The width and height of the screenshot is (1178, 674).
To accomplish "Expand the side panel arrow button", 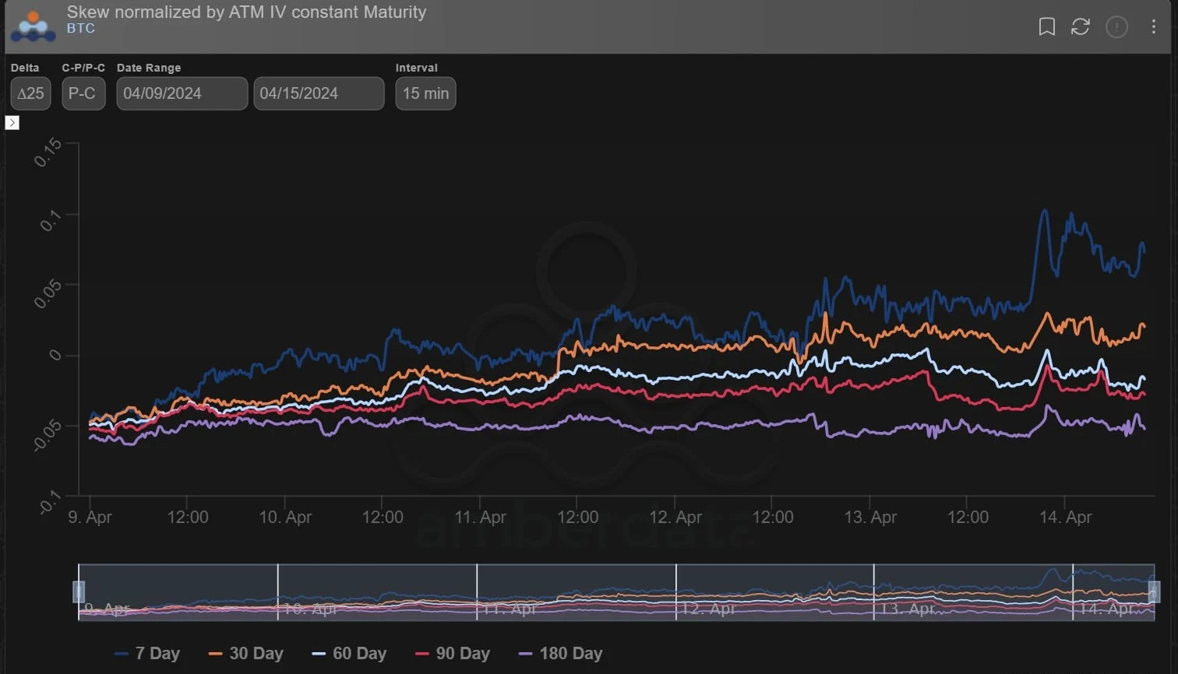I will [12, 123].
